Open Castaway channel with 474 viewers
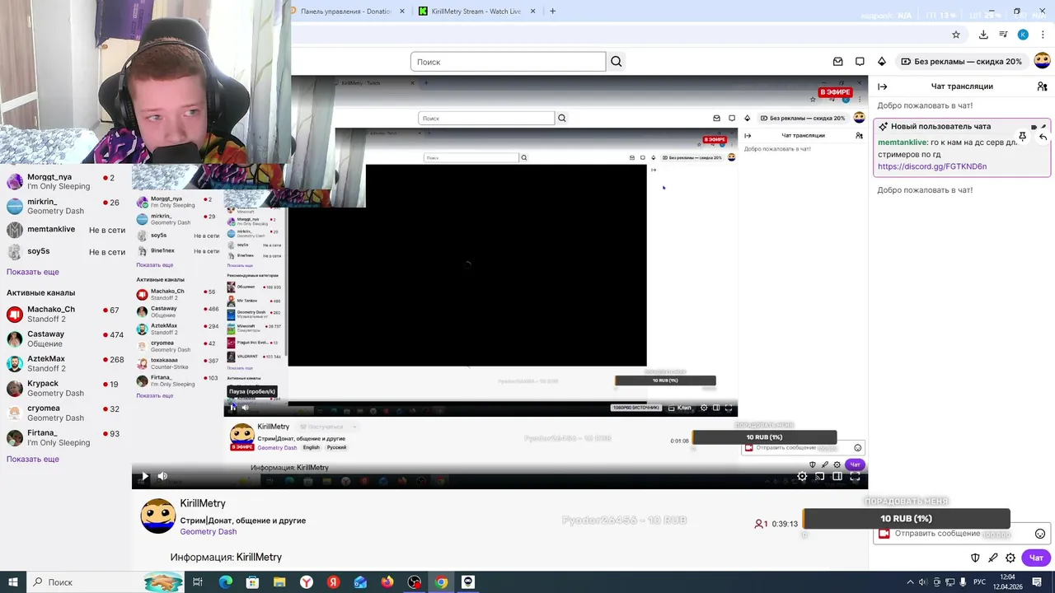The height and width of the screenshot is (593, 1055). pyautogui.click(x=66, y=339)
